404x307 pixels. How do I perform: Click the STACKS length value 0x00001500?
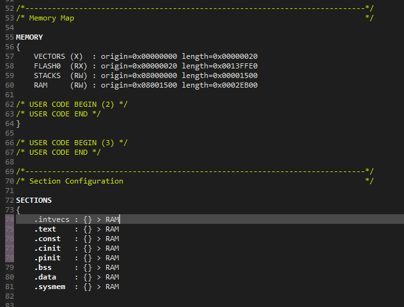(235, 75)
